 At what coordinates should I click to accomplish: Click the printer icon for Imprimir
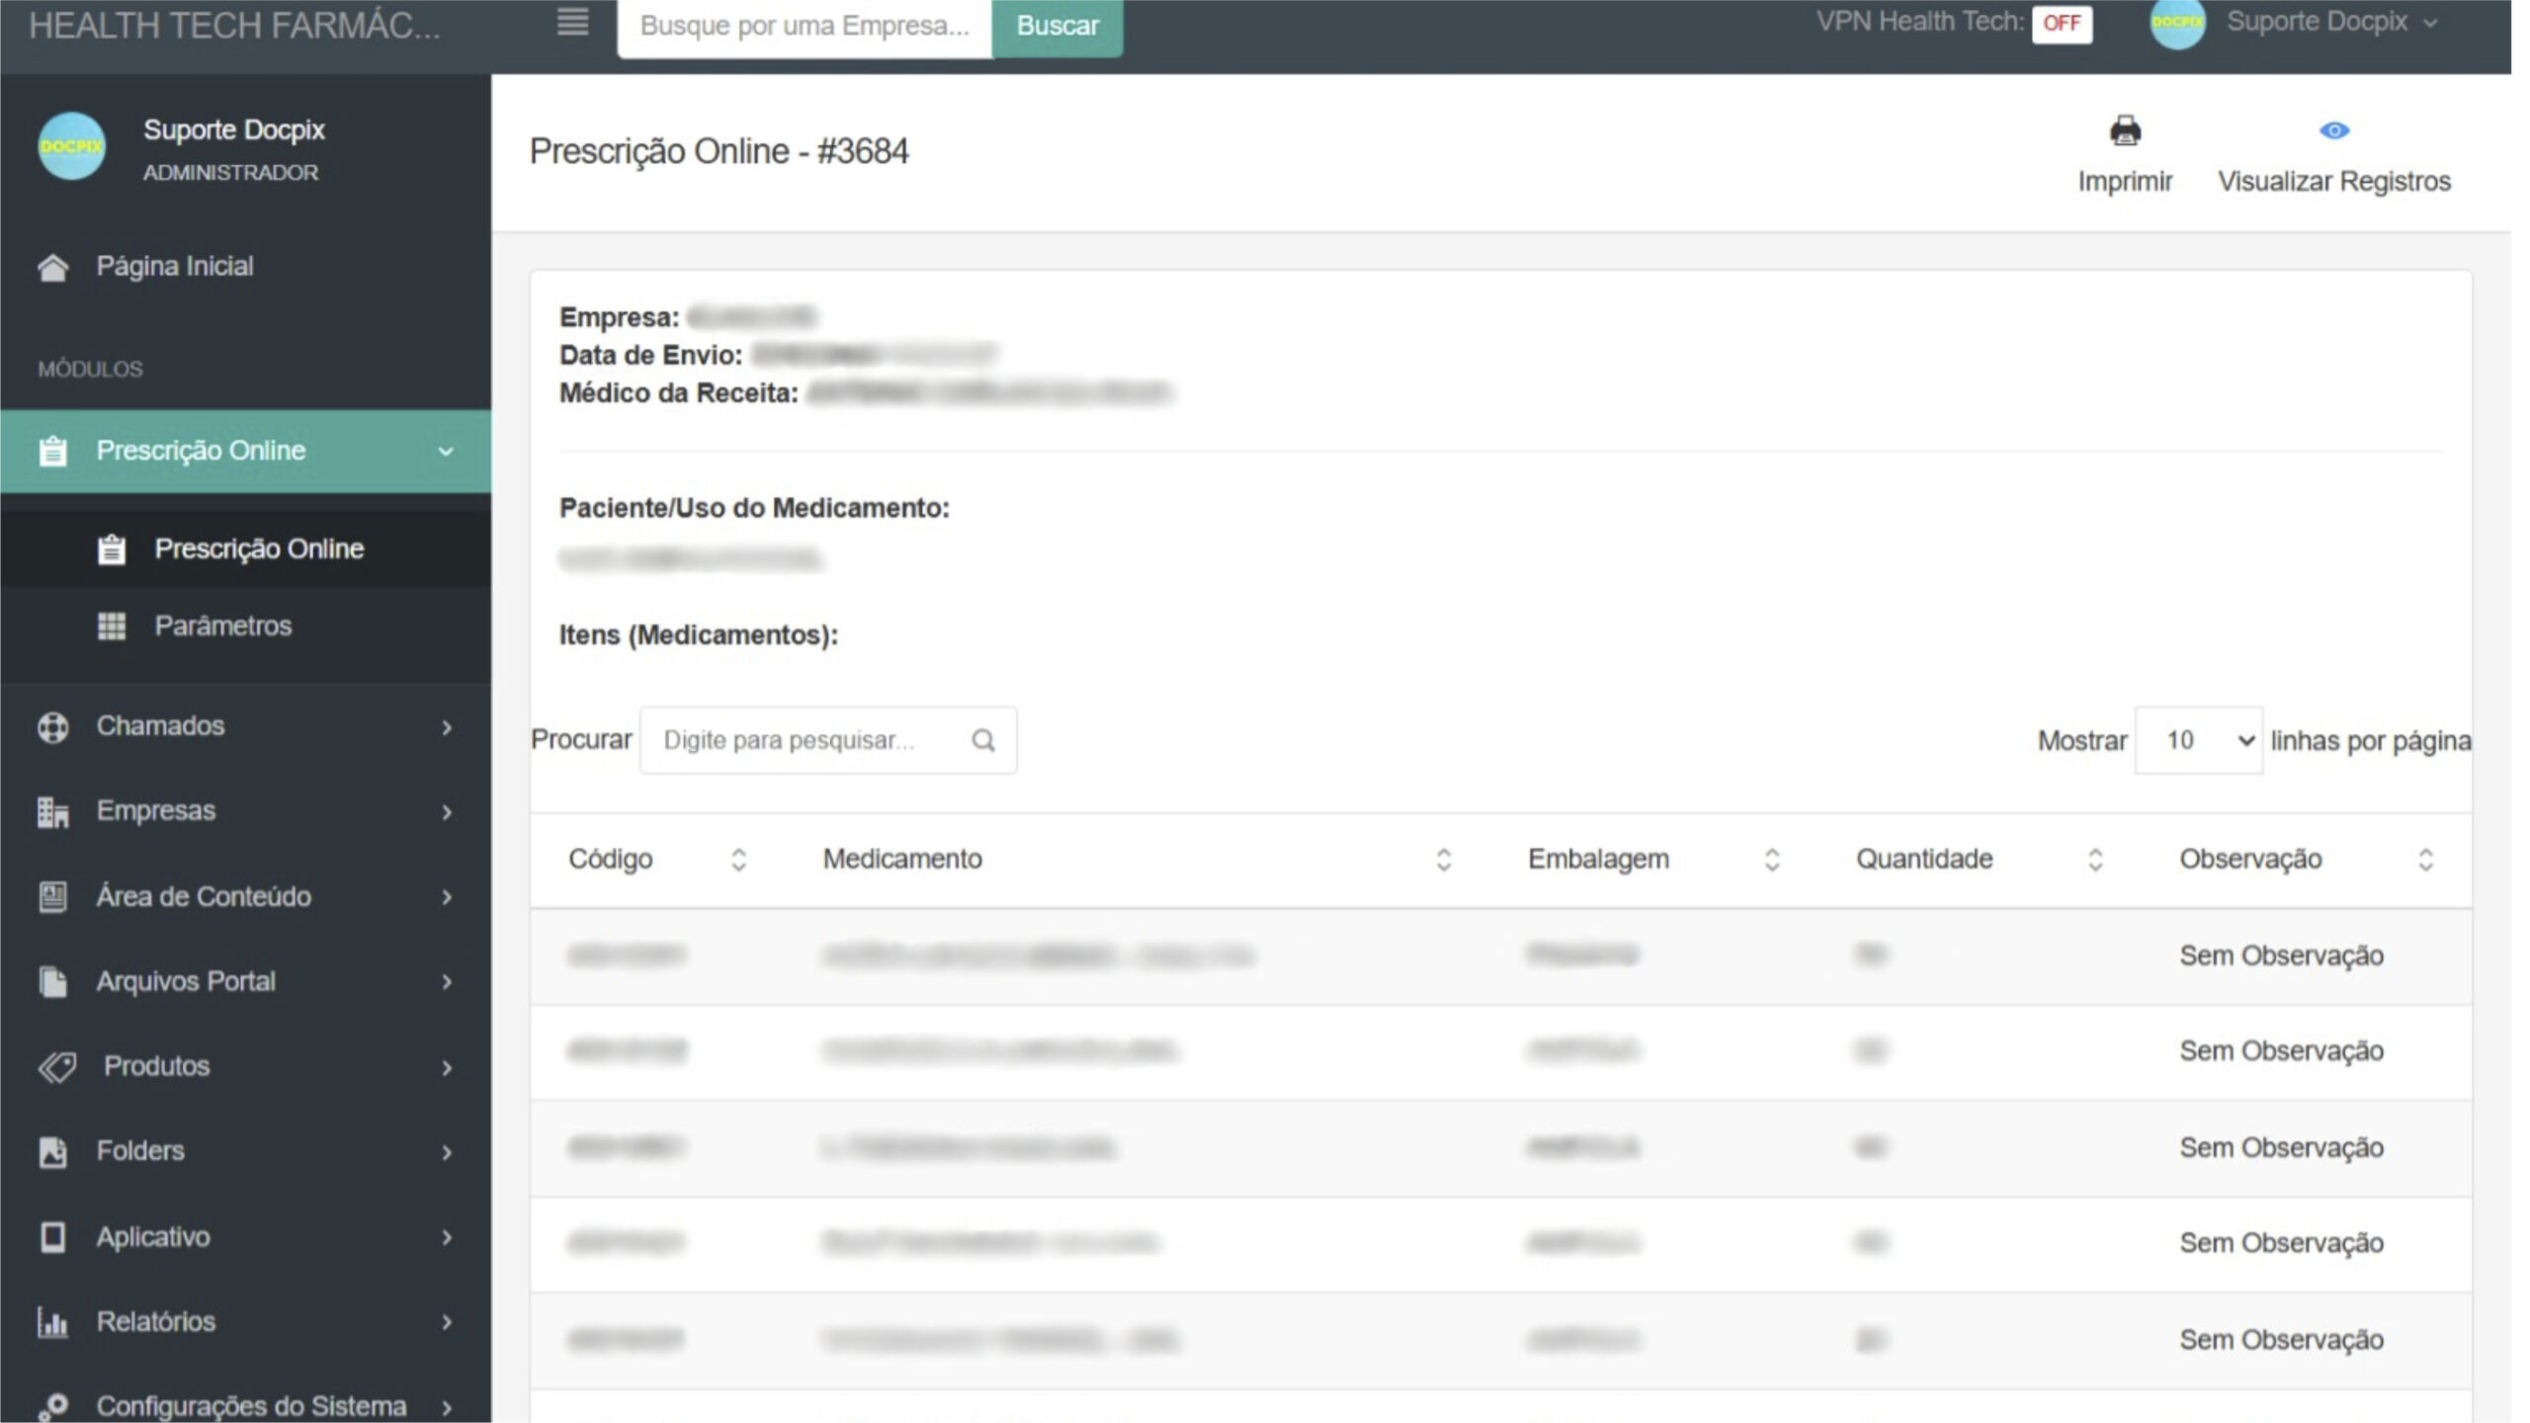pyautogui.click(x=2125, y=131)
